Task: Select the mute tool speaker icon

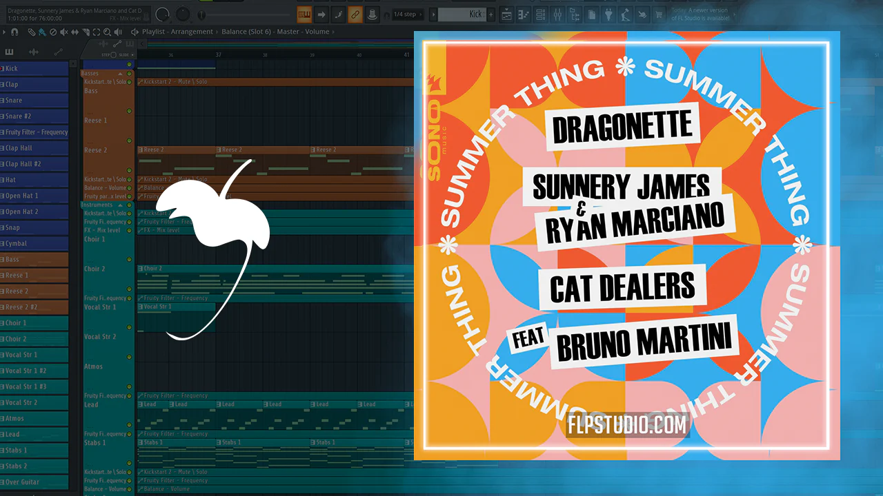Action: [x=63, y=32]
